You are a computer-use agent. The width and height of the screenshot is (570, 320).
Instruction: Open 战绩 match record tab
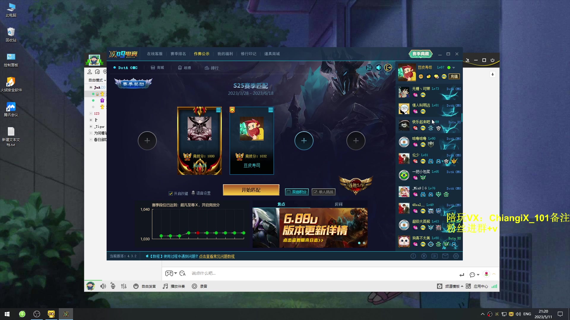184,68
